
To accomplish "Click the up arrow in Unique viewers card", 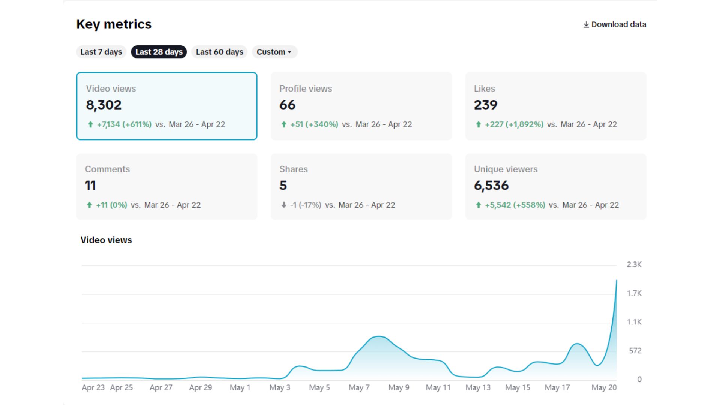I will 478,205.
